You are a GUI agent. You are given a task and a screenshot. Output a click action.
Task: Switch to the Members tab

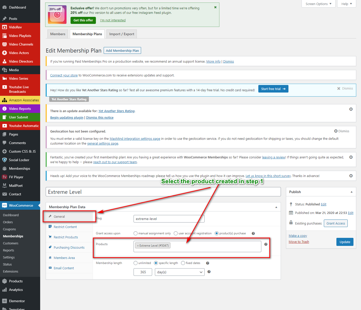pyautogui.click(x=58, y=34)
